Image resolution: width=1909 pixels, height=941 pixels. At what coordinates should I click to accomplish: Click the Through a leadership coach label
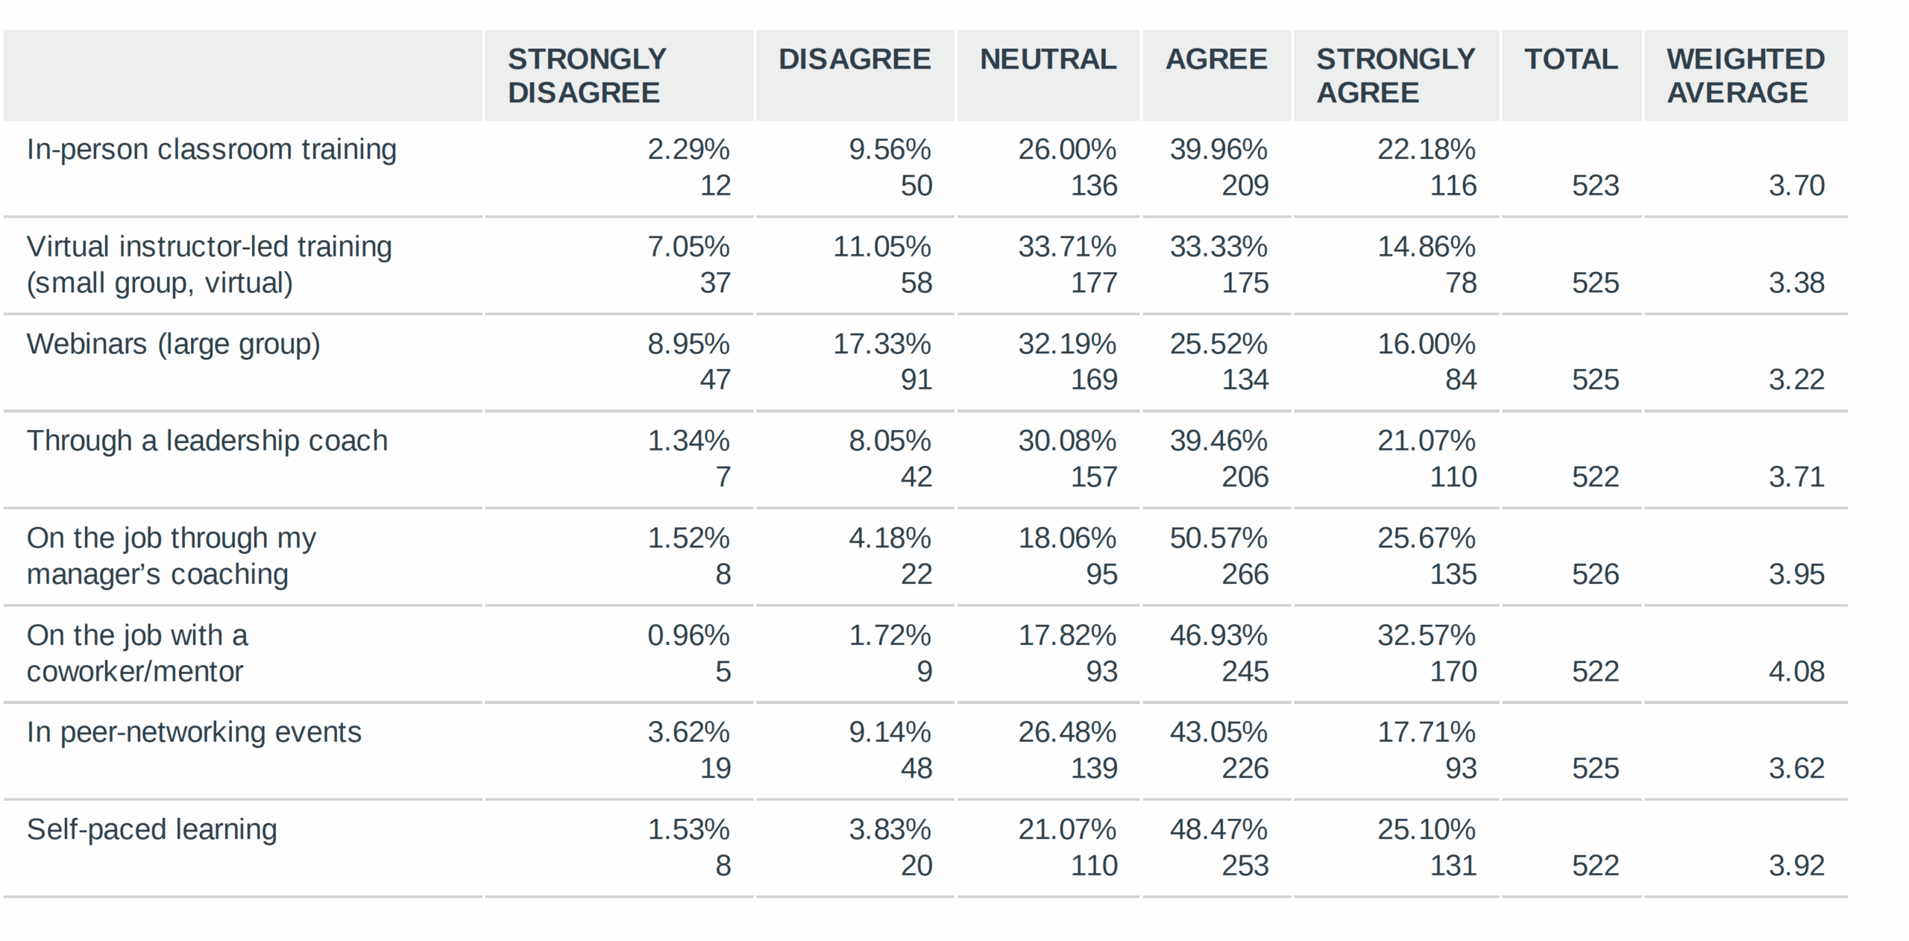[207, 441]
